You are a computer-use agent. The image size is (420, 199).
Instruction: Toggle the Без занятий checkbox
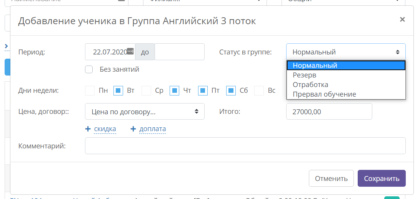pos(89,69)
